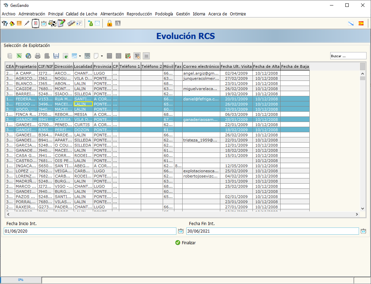Click the table refresh icon

[65, 56]
